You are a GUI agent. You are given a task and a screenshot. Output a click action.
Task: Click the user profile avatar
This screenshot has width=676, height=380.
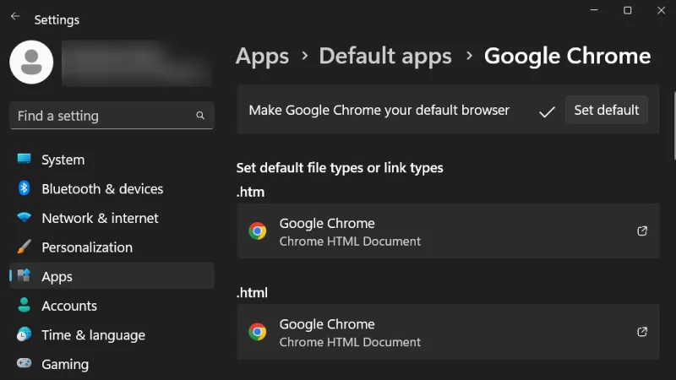point(31,62)
